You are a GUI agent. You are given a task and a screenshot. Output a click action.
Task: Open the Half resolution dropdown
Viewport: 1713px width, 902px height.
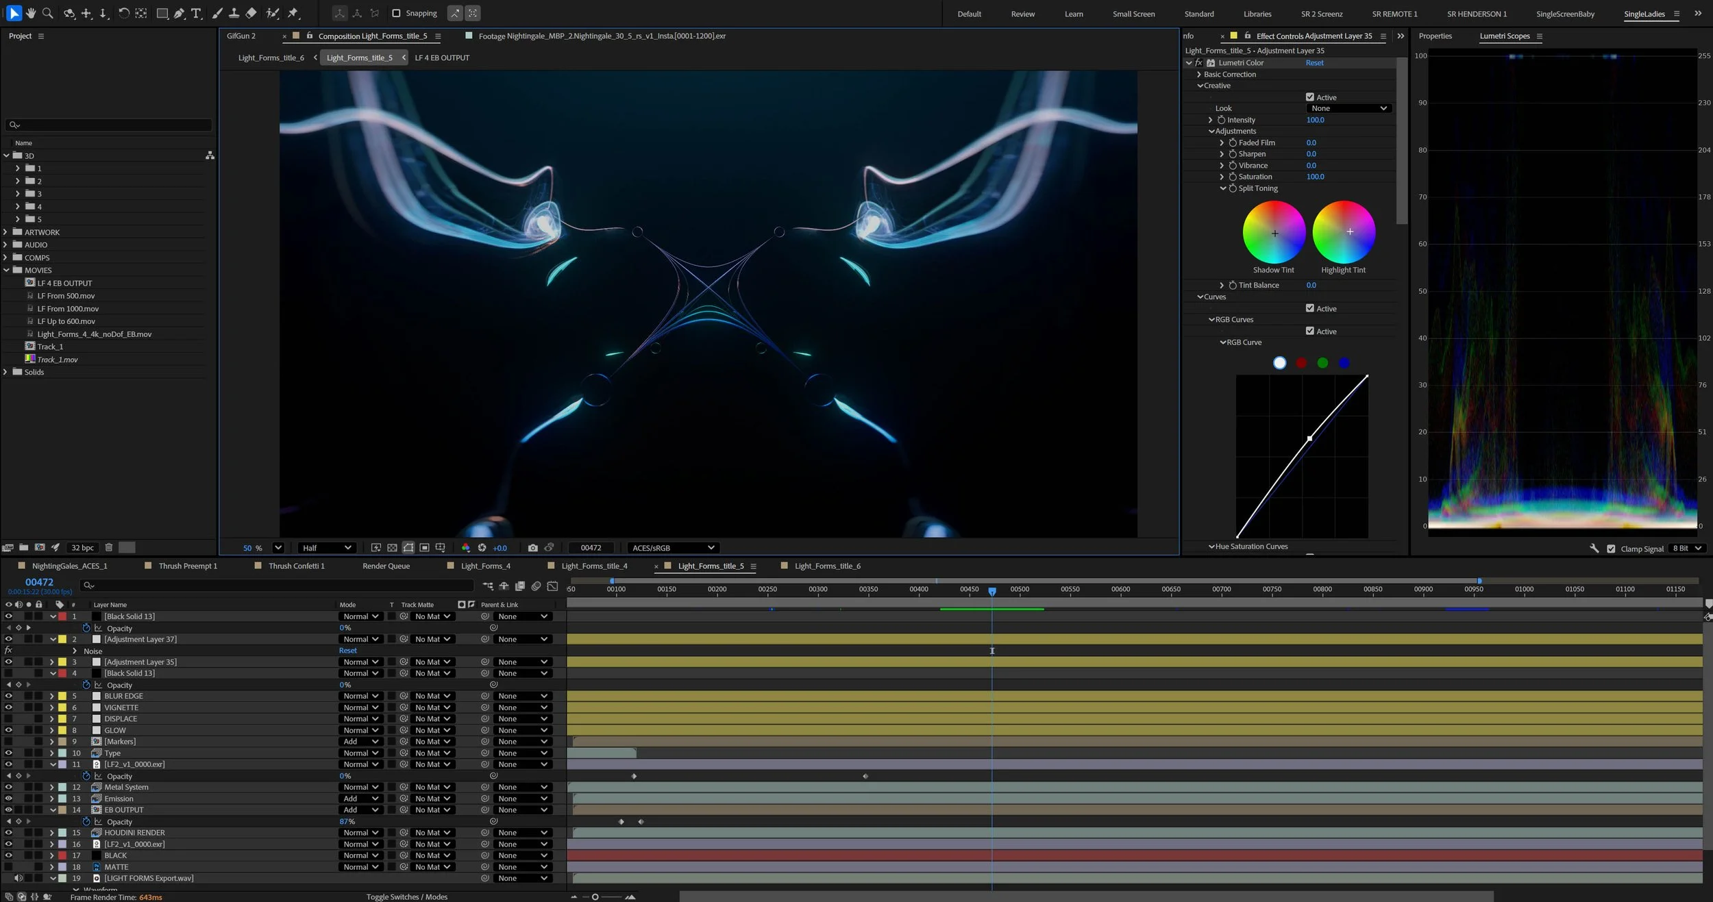pos(326,548)
